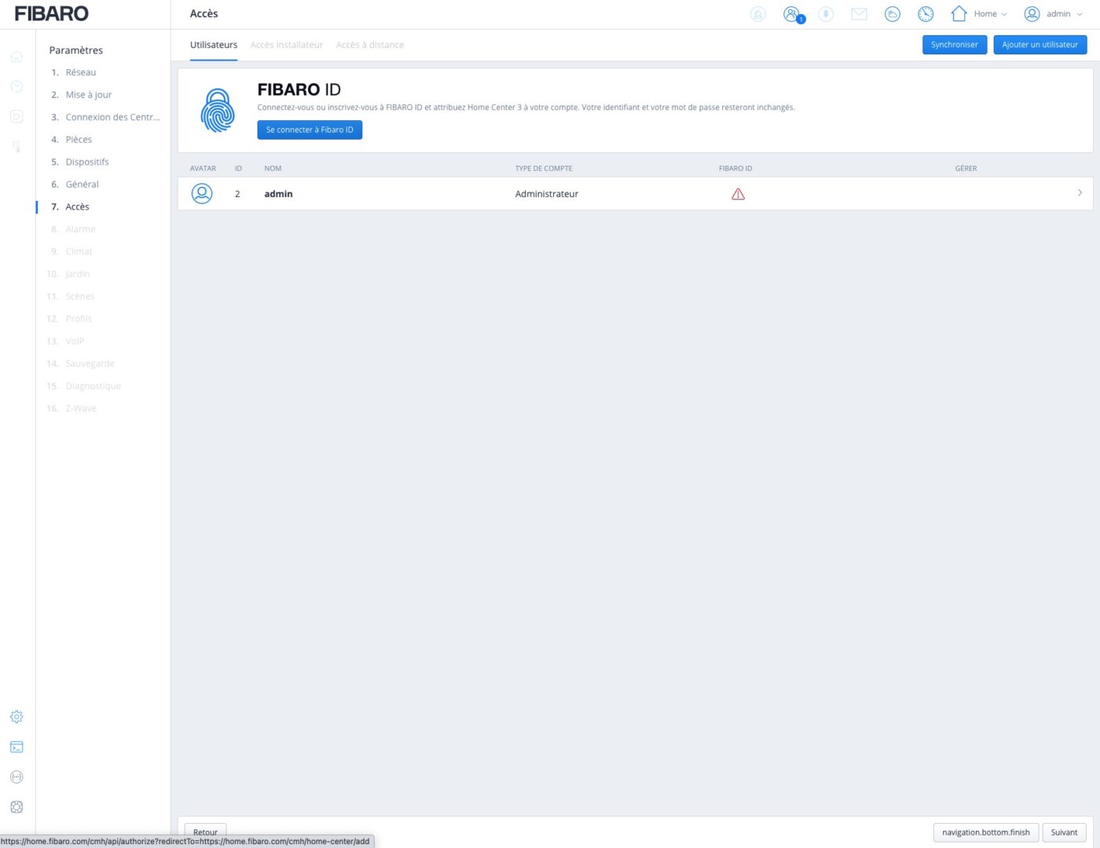Switch to the Accès installateur tab

287,45
